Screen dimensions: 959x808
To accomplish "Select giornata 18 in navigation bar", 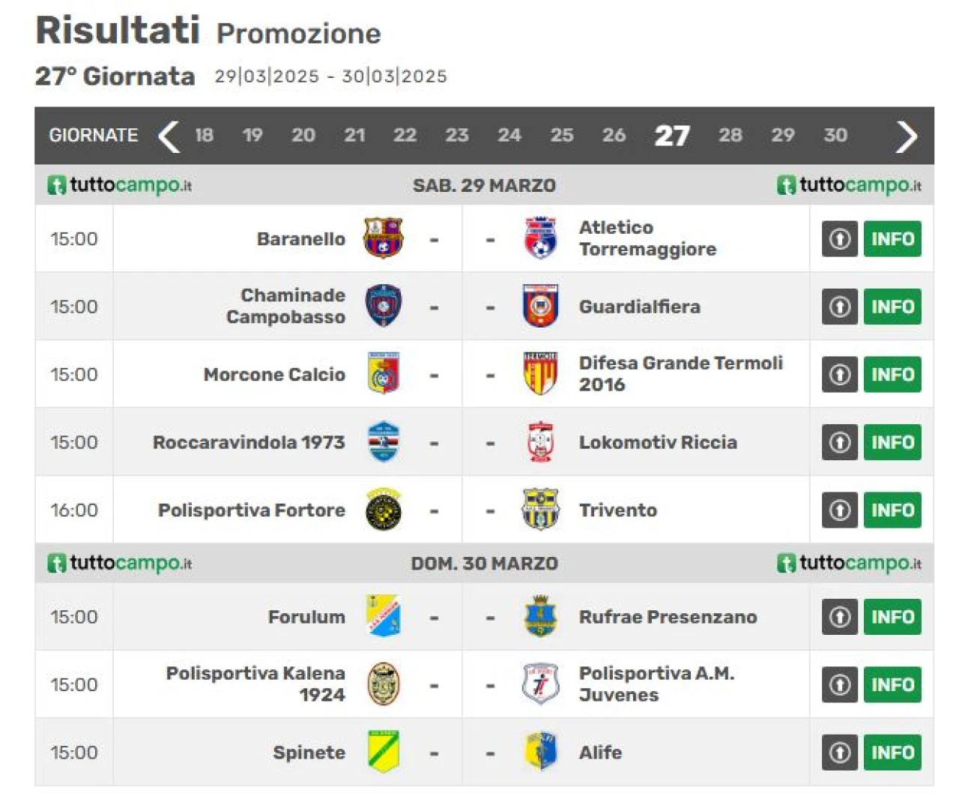I will coord(204,135).
